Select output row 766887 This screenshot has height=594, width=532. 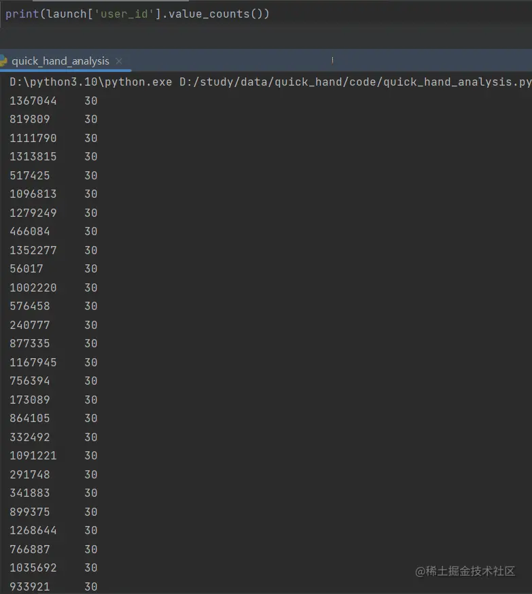pos(54,549)
